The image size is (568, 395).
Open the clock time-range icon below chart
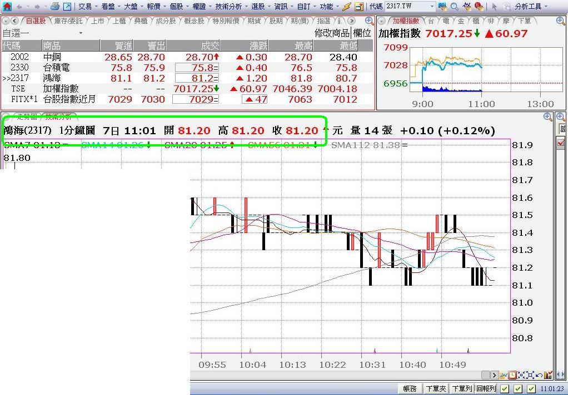(512, 375)
